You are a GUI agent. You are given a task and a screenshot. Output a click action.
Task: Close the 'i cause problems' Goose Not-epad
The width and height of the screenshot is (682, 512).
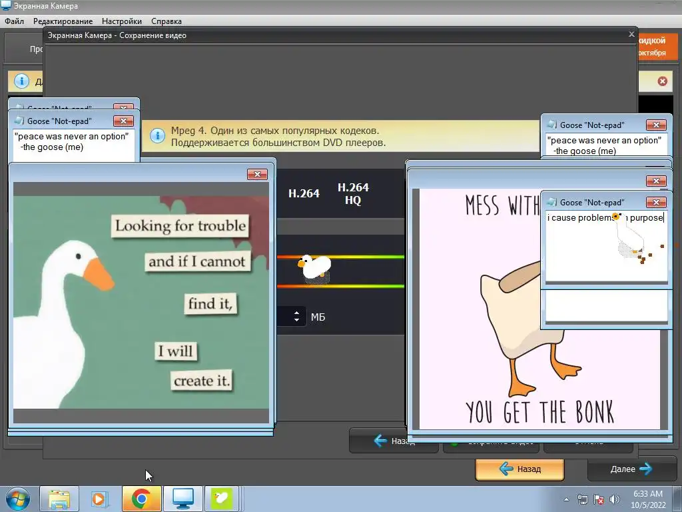656,202
